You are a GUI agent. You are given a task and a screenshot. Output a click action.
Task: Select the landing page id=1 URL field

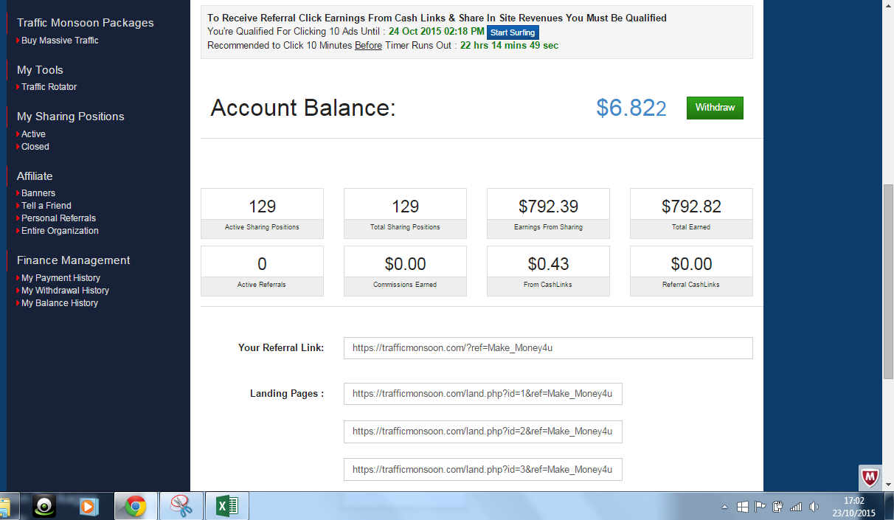483,394
